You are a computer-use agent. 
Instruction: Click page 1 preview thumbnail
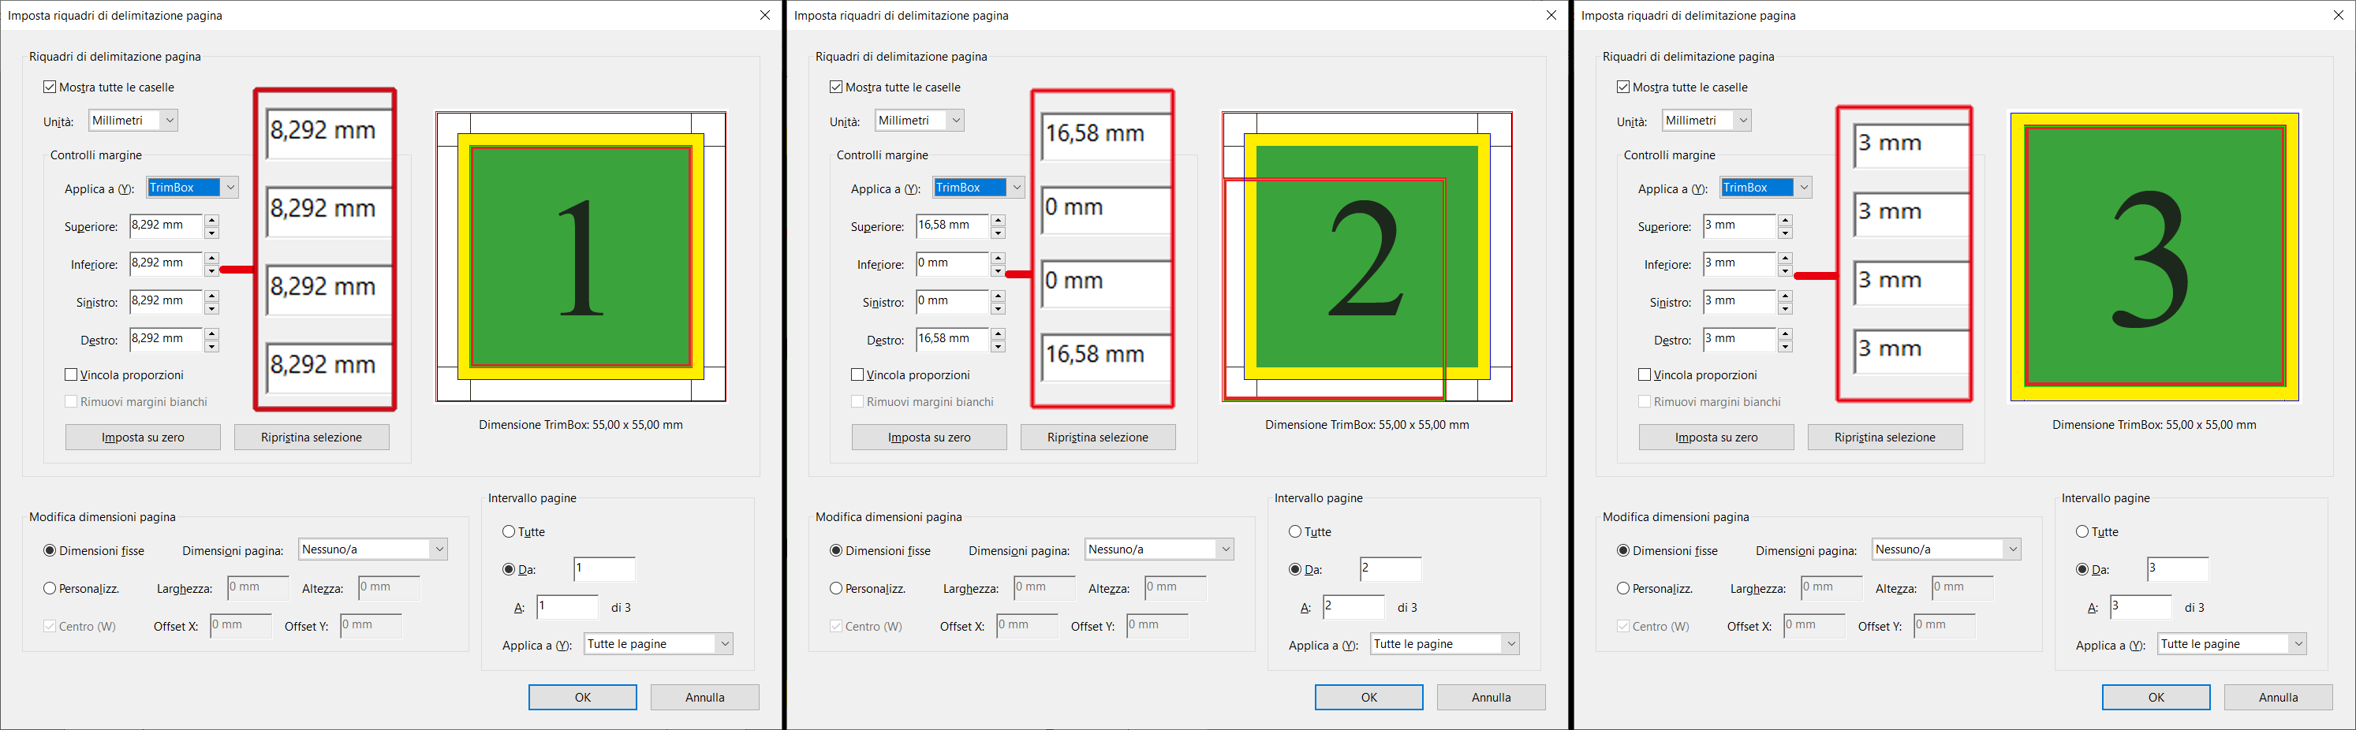(x=581, y=257)
